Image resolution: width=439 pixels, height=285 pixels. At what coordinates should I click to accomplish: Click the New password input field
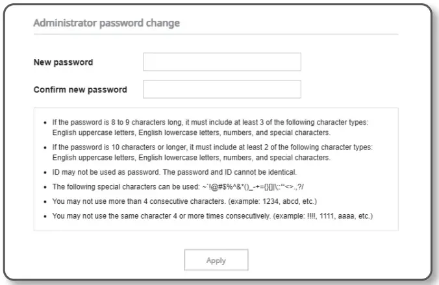[x=221, y=62]
